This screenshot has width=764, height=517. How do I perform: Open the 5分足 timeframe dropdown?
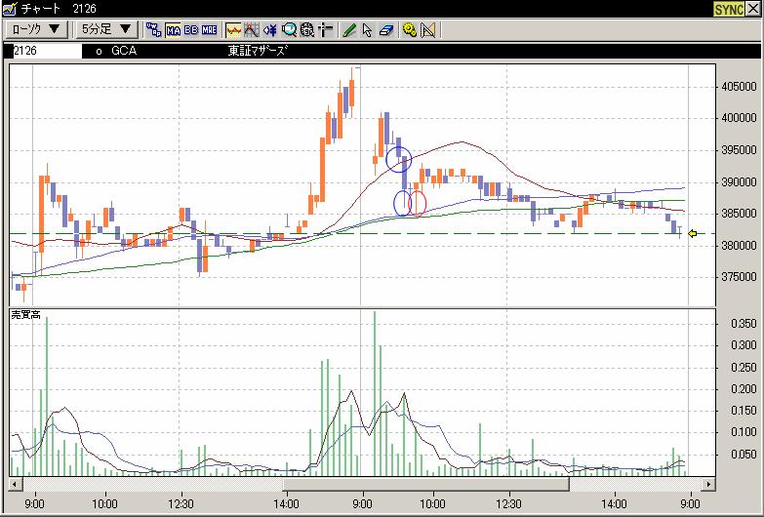(x=107, y=29)
